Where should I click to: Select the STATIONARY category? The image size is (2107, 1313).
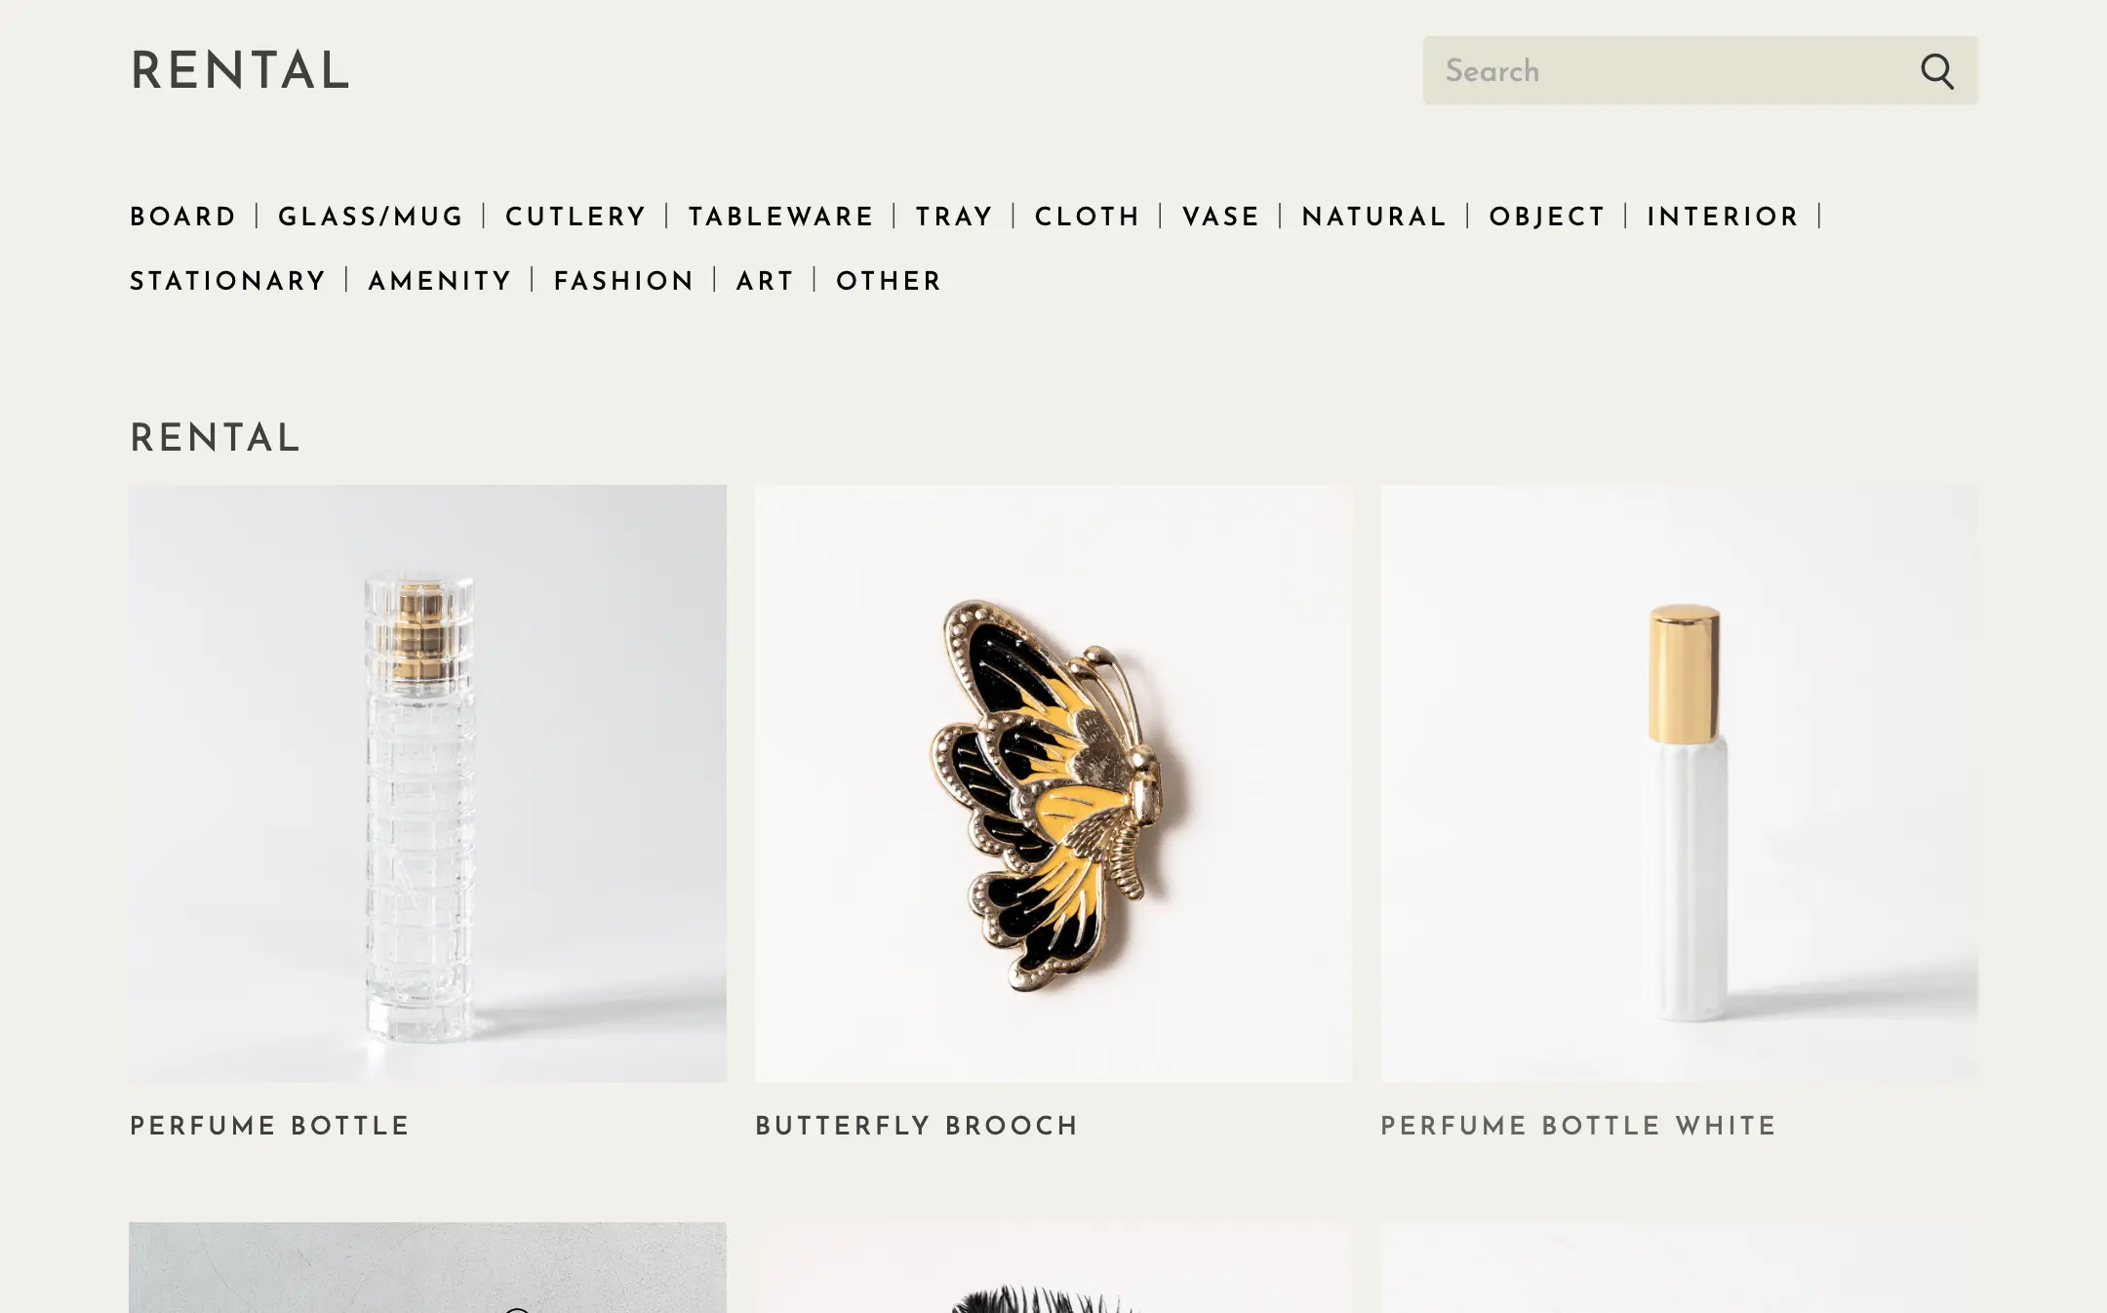[227, 281]
